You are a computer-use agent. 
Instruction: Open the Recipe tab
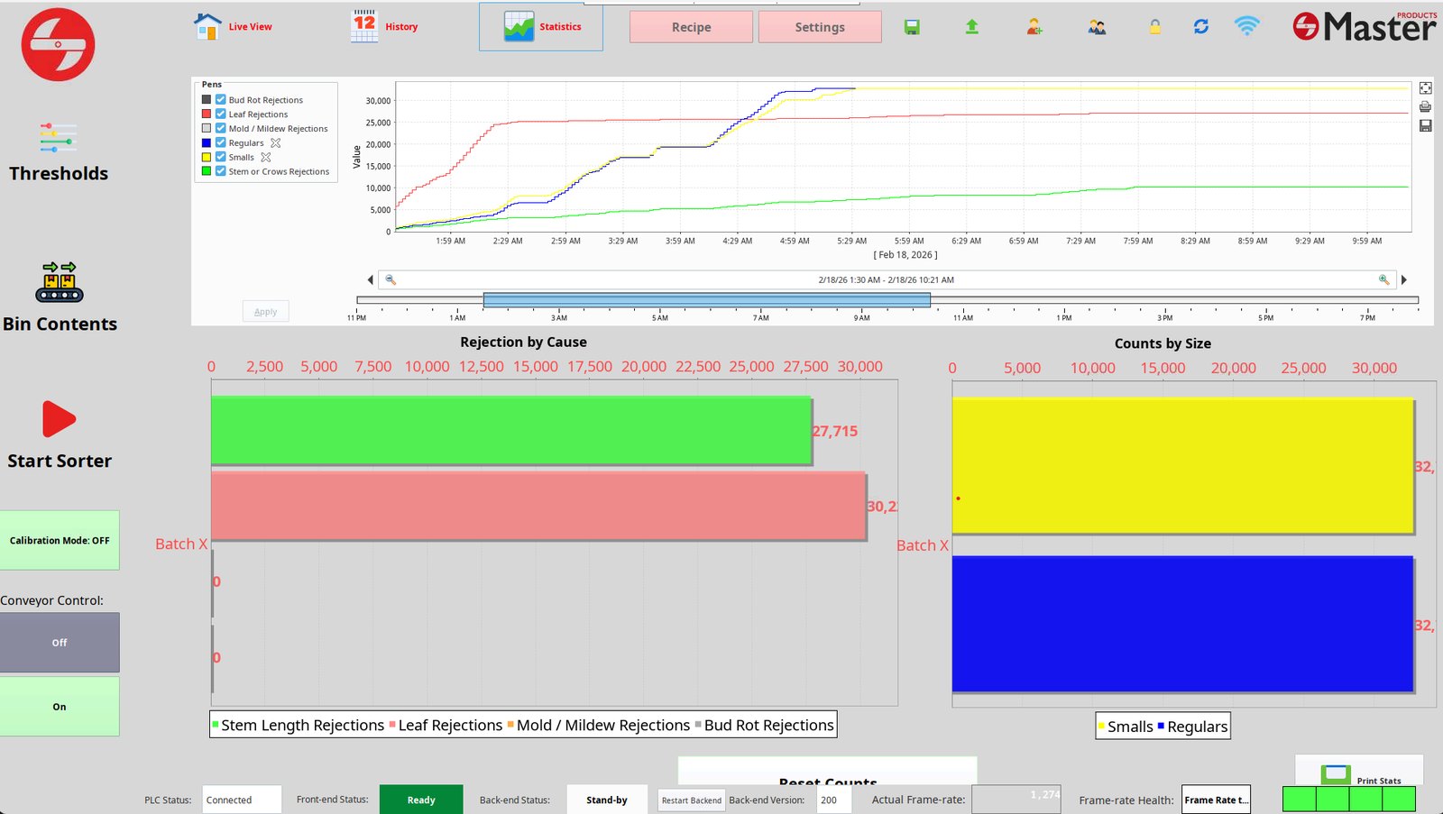(691, 27)
